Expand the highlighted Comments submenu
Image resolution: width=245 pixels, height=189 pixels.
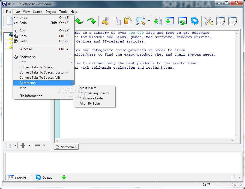43,83
